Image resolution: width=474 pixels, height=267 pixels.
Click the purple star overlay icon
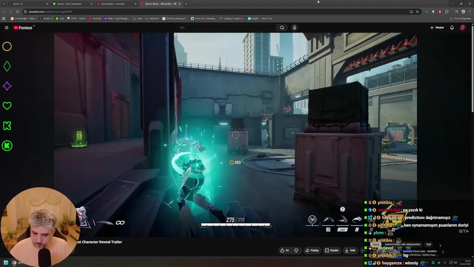click(x=7, y=86)
